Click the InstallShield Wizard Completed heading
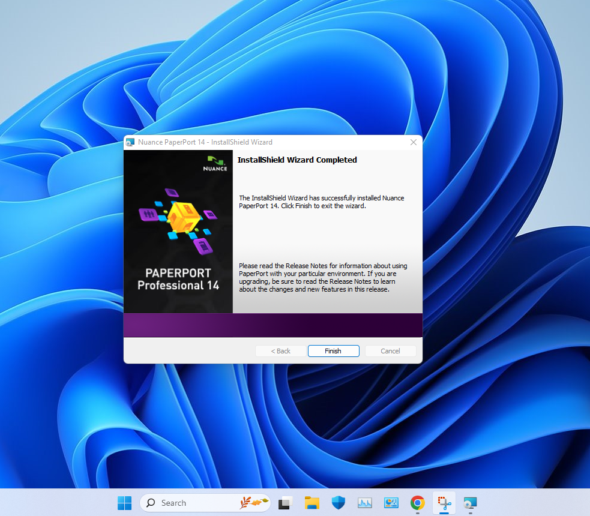The height and width of the screenshot is (516, 590). (297, 160)
